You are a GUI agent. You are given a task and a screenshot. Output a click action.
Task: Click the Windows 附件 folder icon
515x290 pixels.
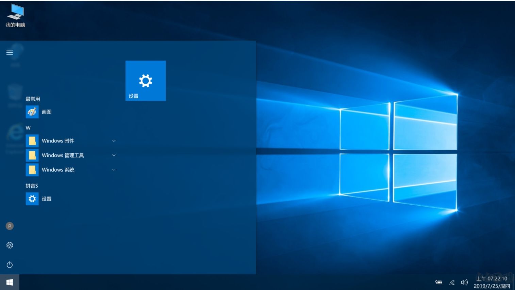[x=32, y=140]
